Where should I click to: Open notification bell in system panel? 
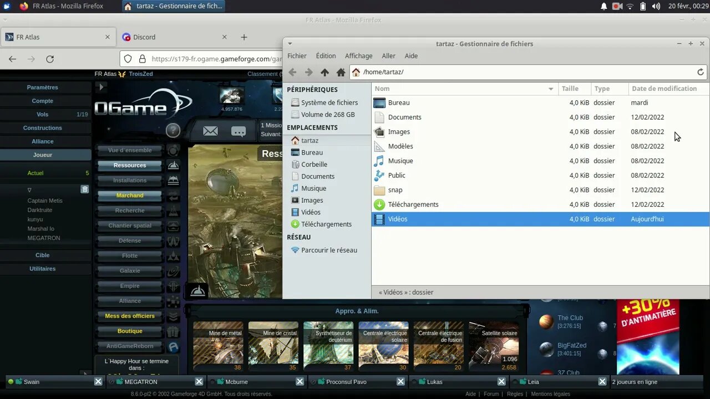pos(604,6)
